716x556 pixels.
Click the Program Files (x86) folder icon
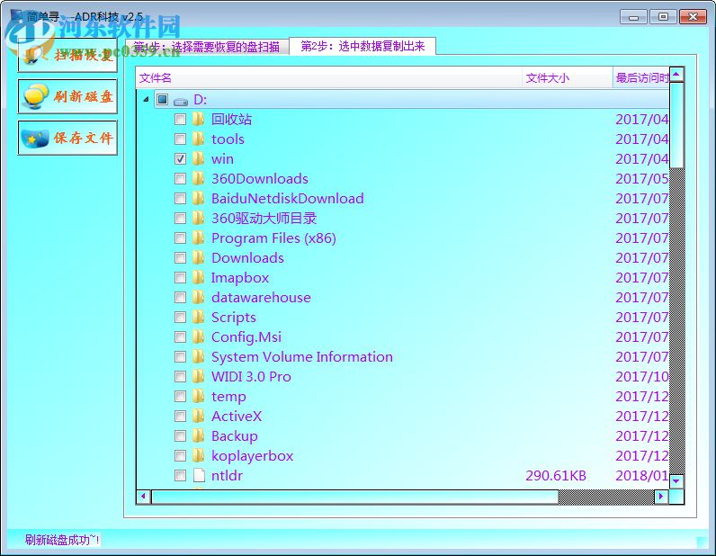pos(198,238)
